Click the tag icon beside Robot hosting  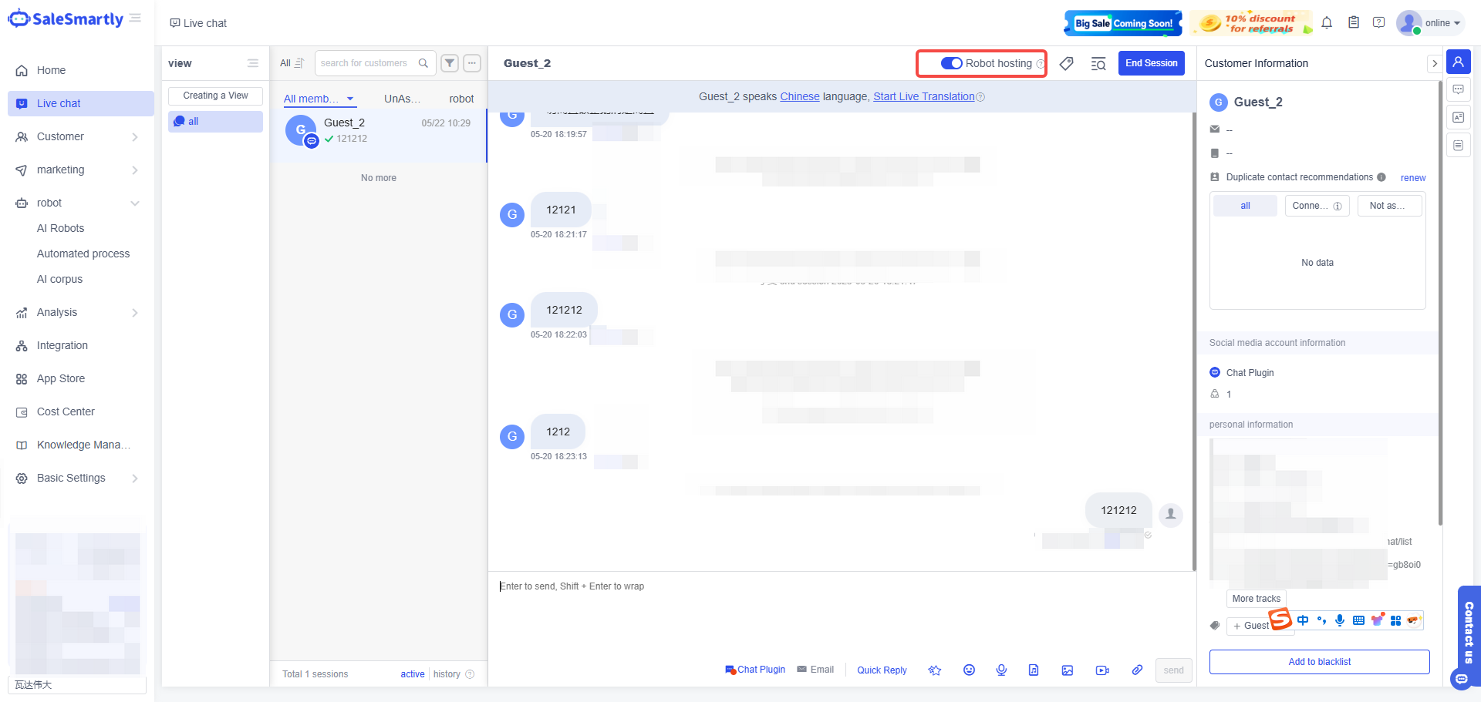1067,64
